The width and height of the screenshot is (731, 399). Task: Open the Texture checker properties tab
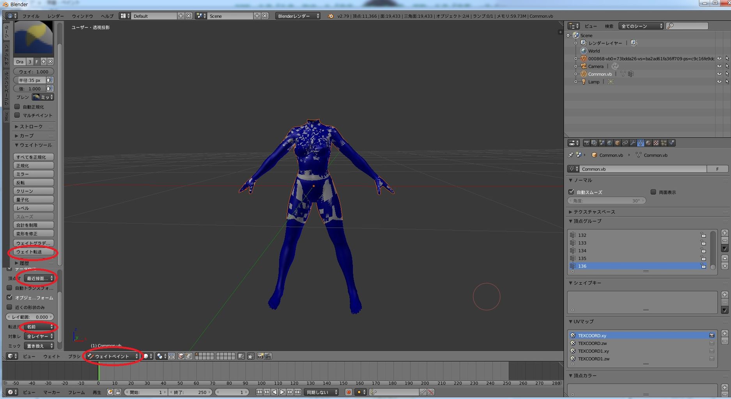[656, 143]
